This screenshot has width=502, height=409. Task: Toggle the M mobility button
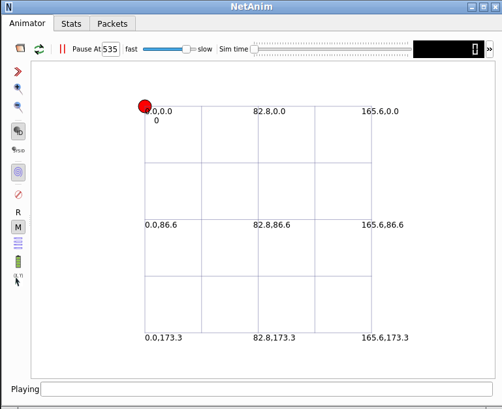(x=18, y=227)
